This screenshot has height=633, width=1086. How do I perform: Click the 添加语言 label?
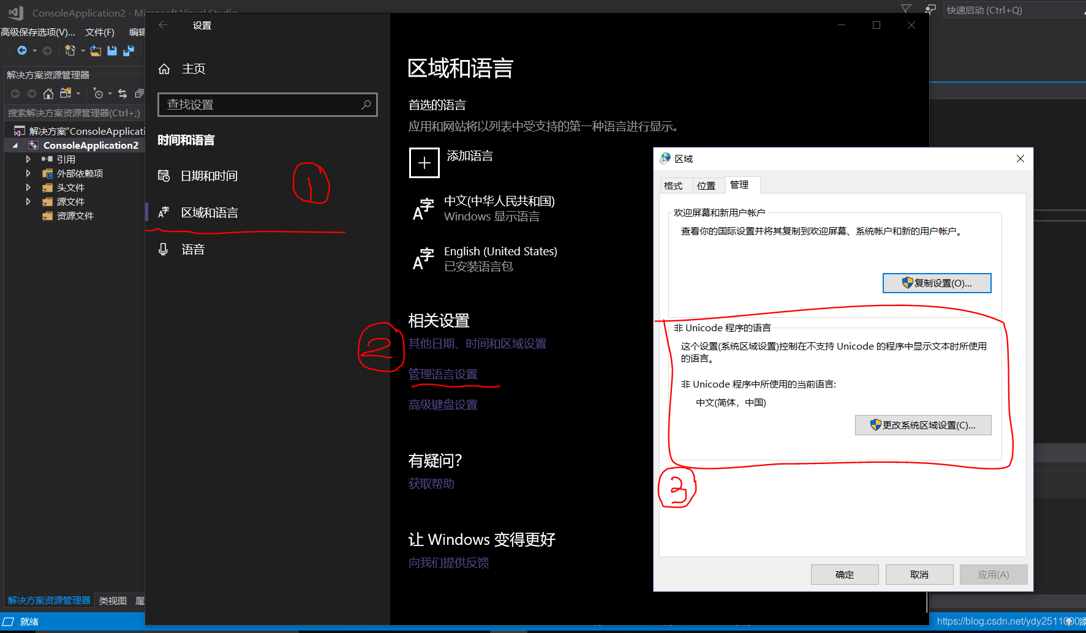click(470, 156)
